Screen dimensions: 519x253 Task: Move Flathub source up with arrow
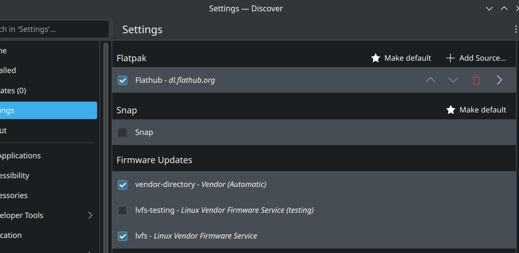pos(431,80)
